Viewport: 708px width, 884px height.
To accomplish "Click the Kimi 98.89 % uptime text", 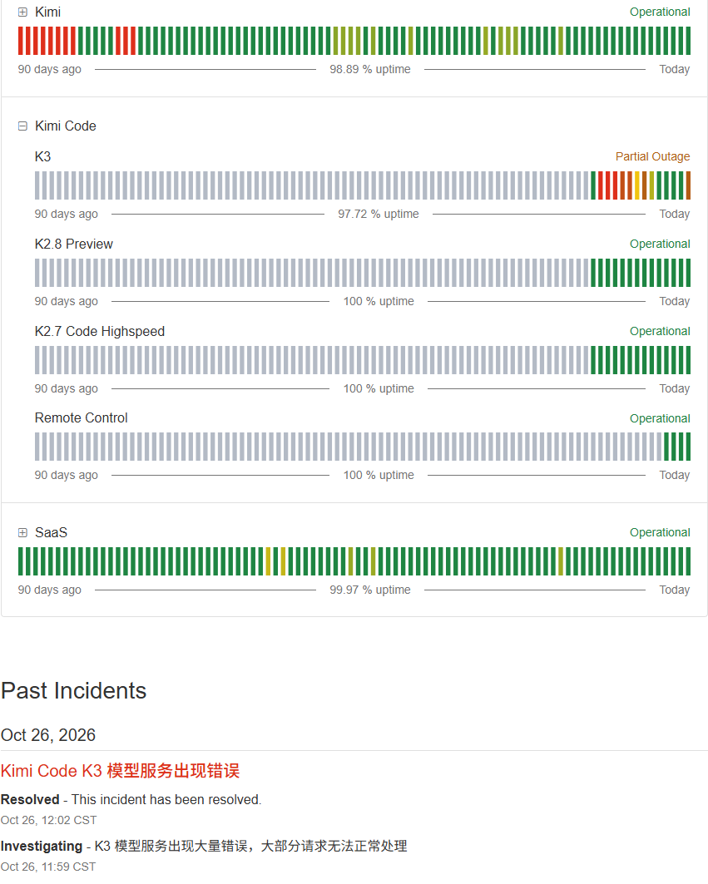I will [370, 69].
